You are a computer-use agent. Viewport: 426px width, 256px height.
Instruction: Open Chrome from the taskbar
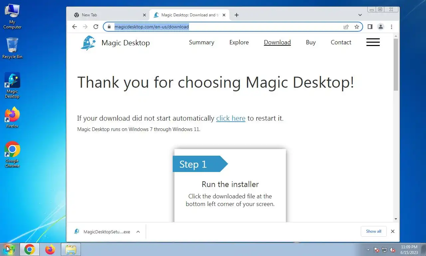click(x=30, y=249)
